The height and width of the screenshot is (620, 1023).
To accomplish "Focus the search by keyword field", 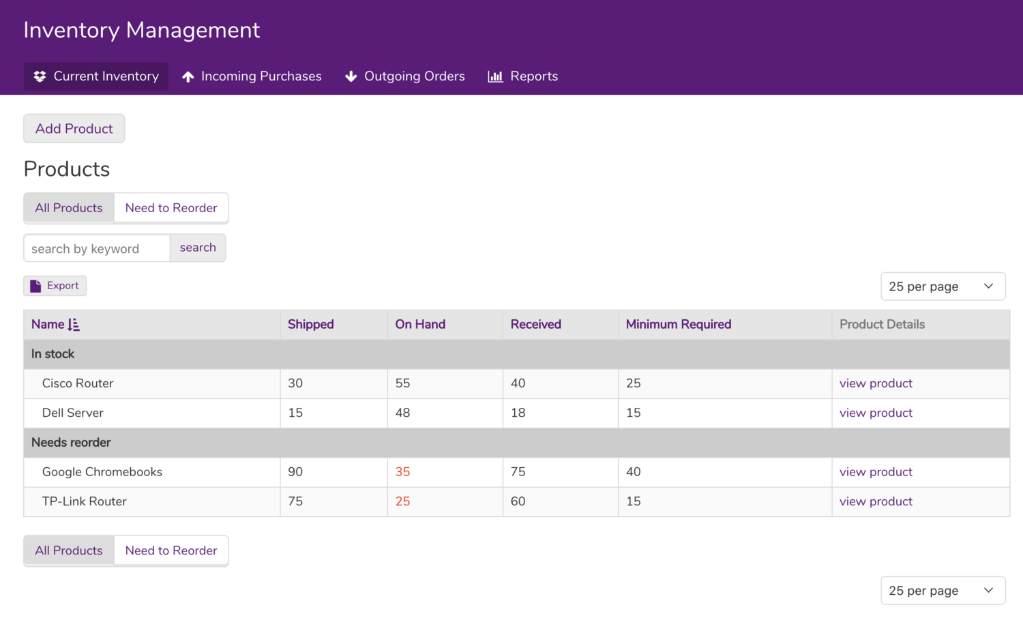I will (97, 248).
